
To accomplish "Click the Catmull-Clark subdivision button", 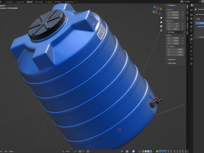I will click(200, 23).
